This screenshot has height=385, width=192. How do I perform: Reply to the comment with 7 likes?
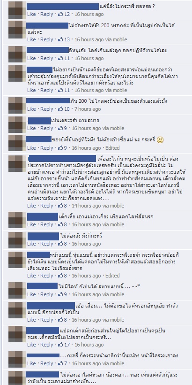(x=46, y=363)
